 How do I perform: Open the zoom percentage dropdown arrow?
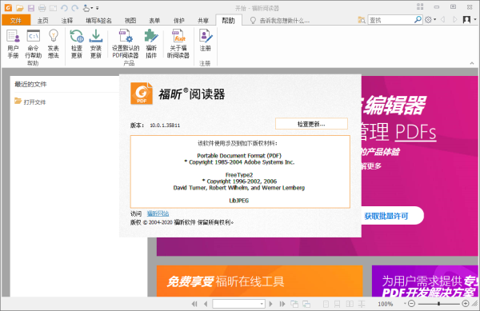(x=405, y=303)
